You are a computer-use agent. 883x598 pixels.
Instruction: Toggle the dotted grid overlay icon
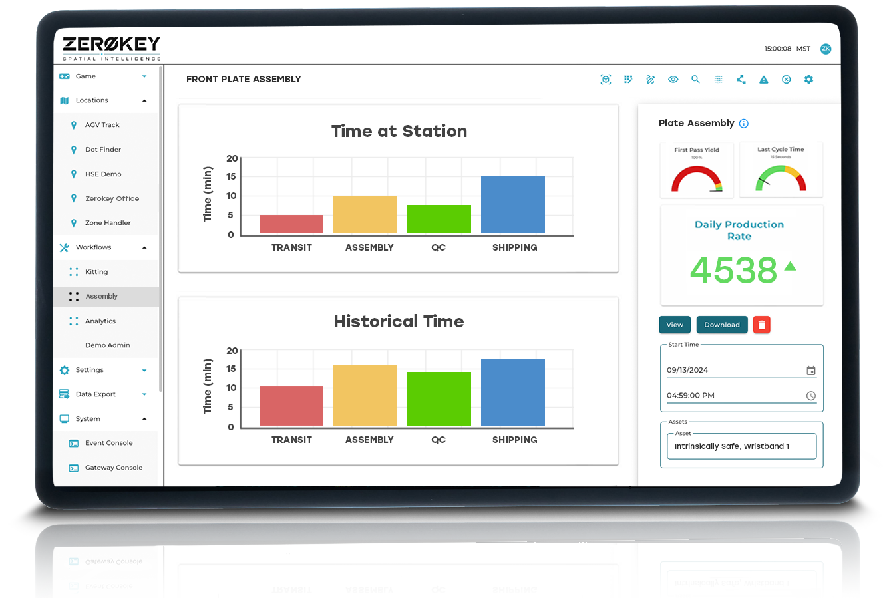tap(719, 80)
